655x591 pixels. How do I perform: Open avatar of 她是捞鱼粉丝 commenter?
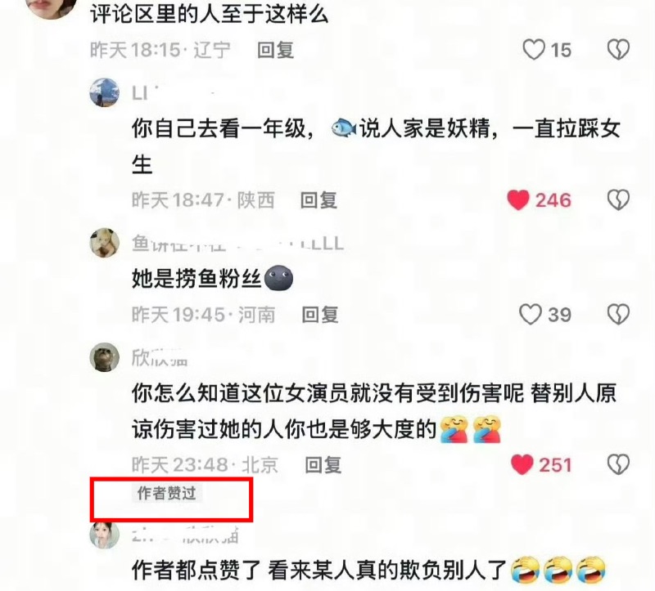click(x=105, y=243)
